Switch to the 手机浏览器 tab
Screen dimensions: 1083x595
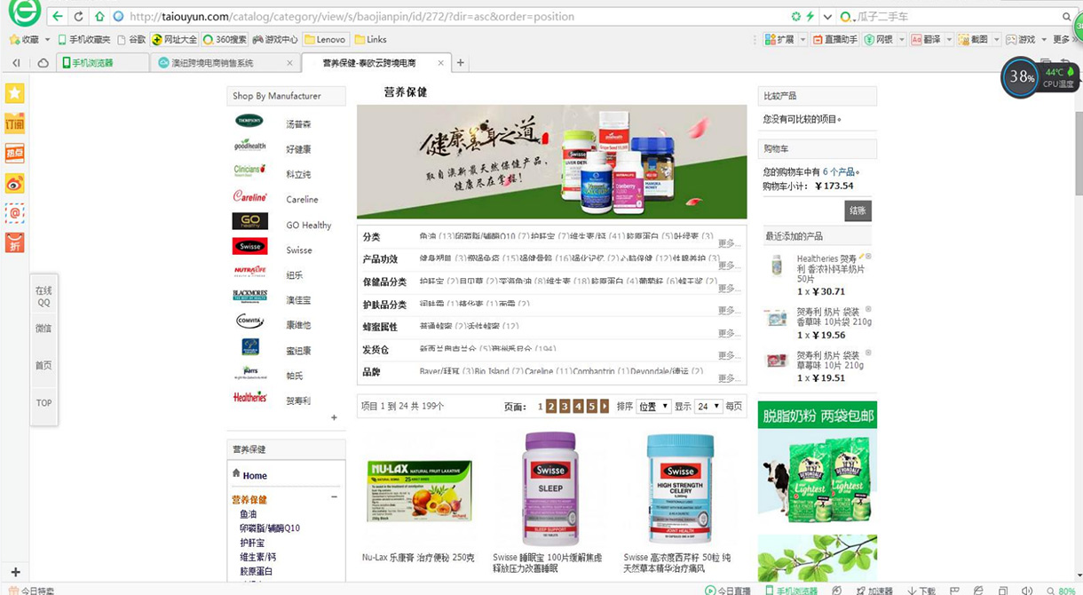(102, 63)
